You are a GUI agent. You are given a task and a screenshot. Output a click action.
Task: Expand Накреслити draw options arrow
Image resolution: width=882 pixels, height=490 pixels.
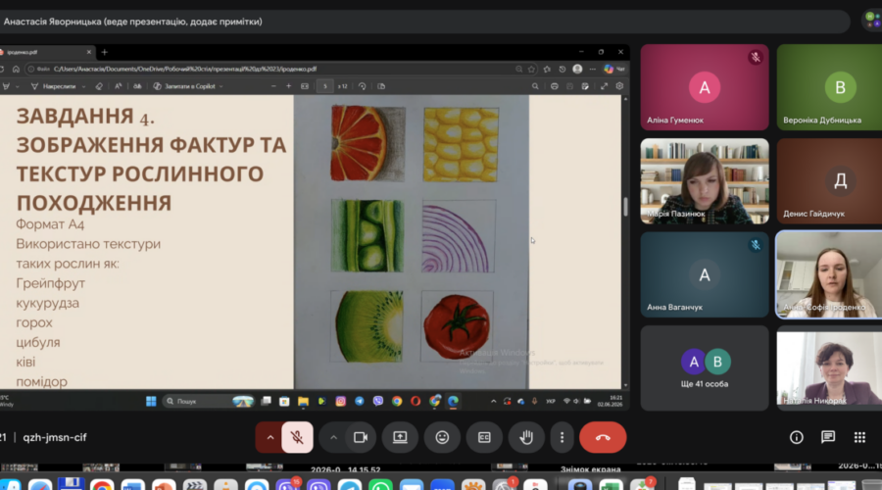point(83,86)
